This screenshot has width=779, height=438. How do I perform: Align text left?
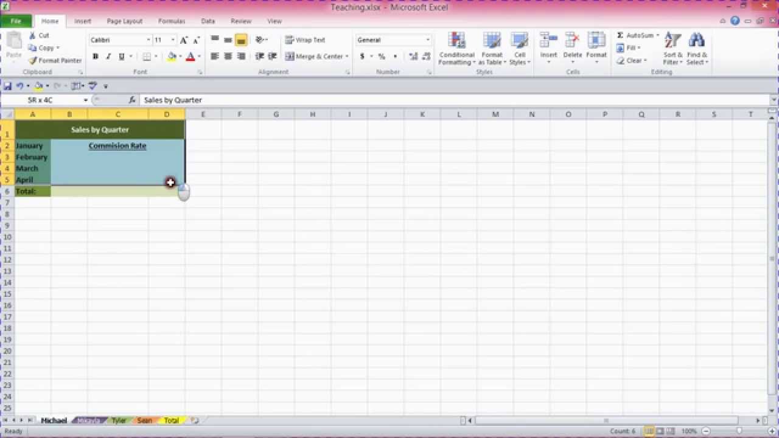pos(215,56)
